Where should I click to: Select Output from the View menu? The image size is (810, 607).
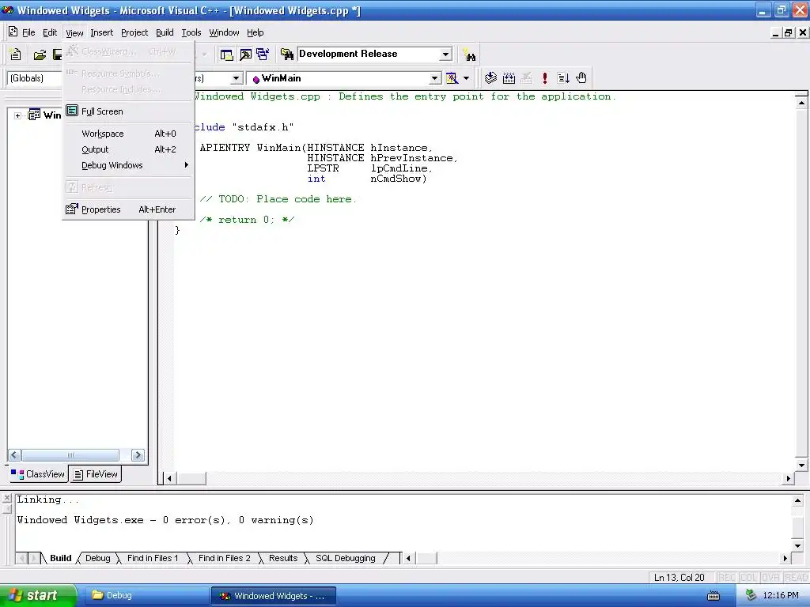click(128, 149)
